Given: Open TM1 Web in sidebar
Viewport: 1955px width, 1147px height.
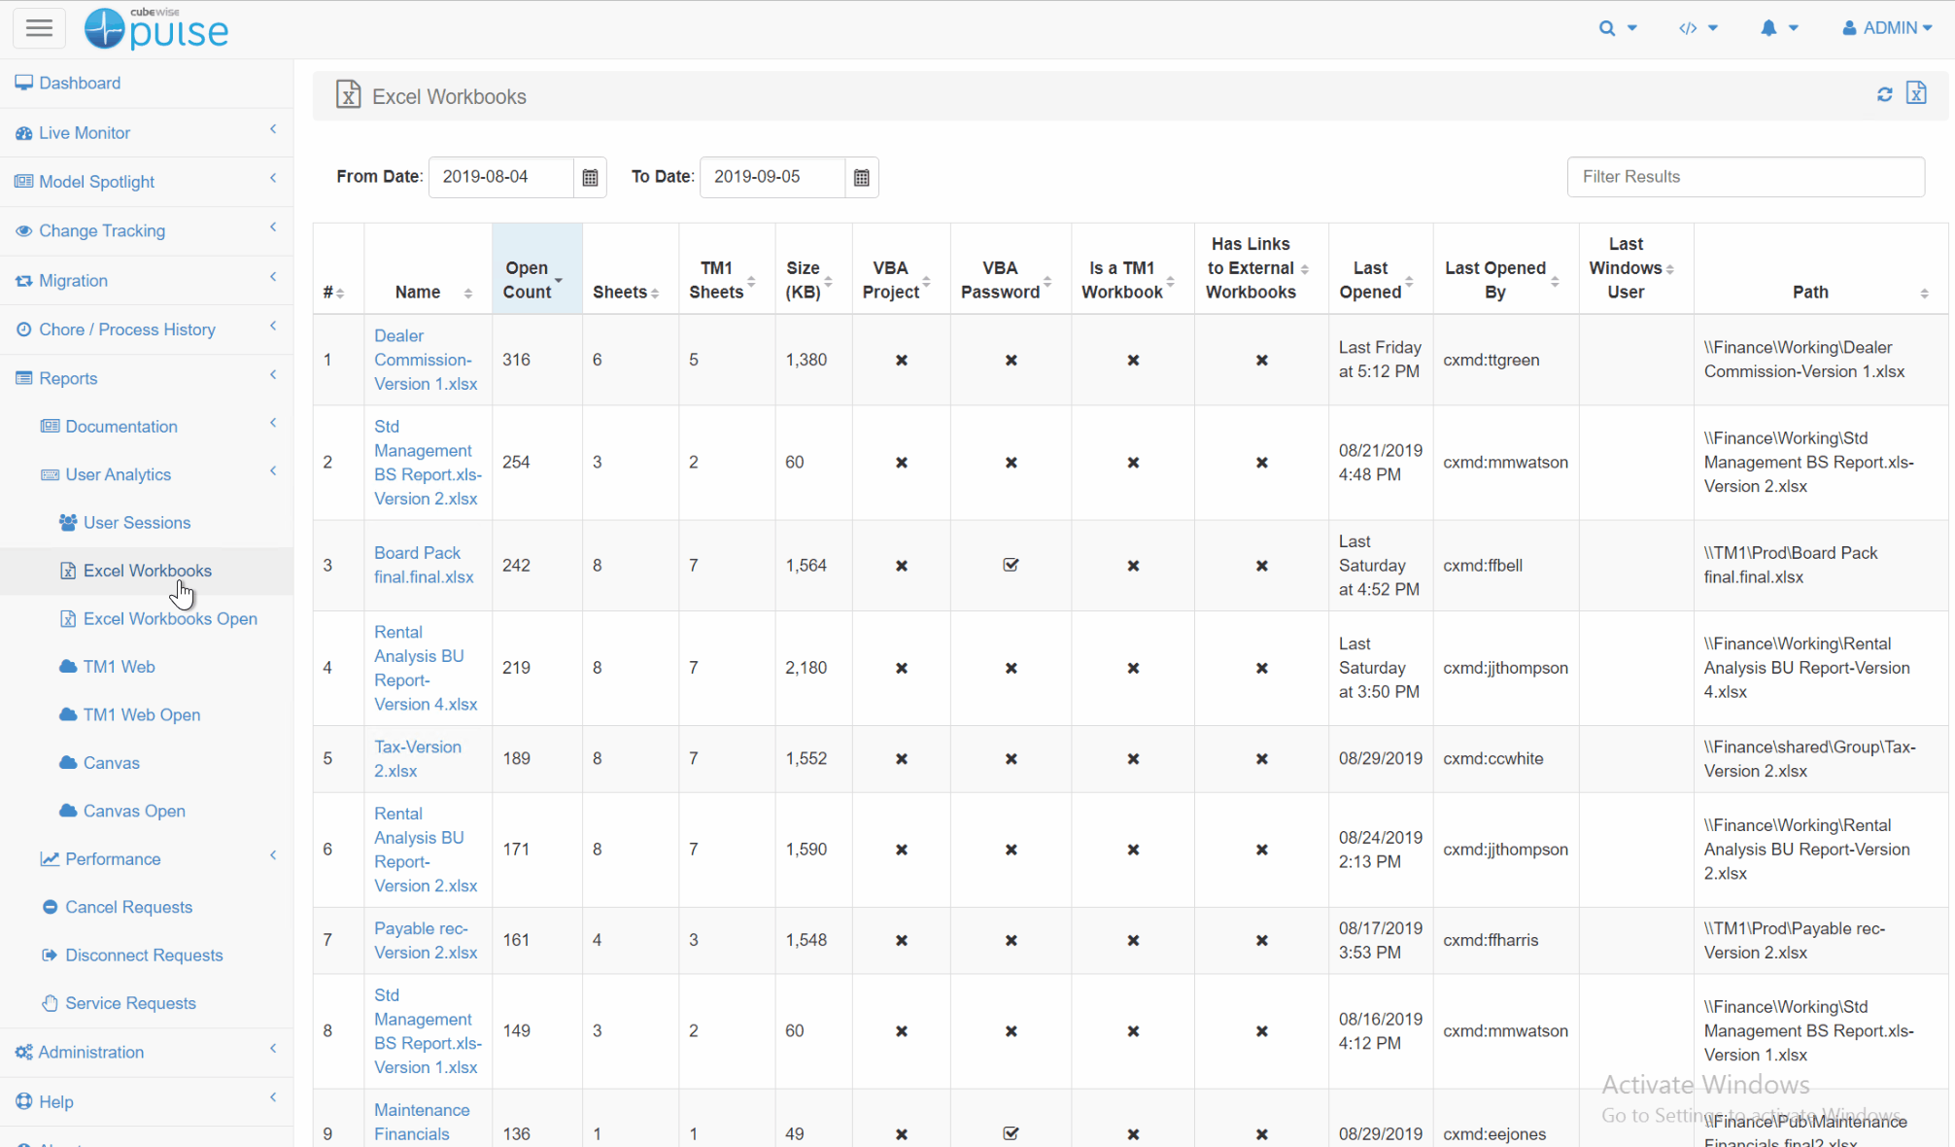Looking at the screenshot, I should 119,667.
